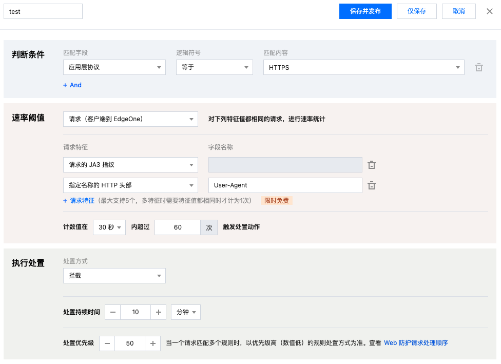
Task: Open the 请求（客户端到 EdgeOne）dropdown
Action: pyautogui.click(x=130, y=119)
